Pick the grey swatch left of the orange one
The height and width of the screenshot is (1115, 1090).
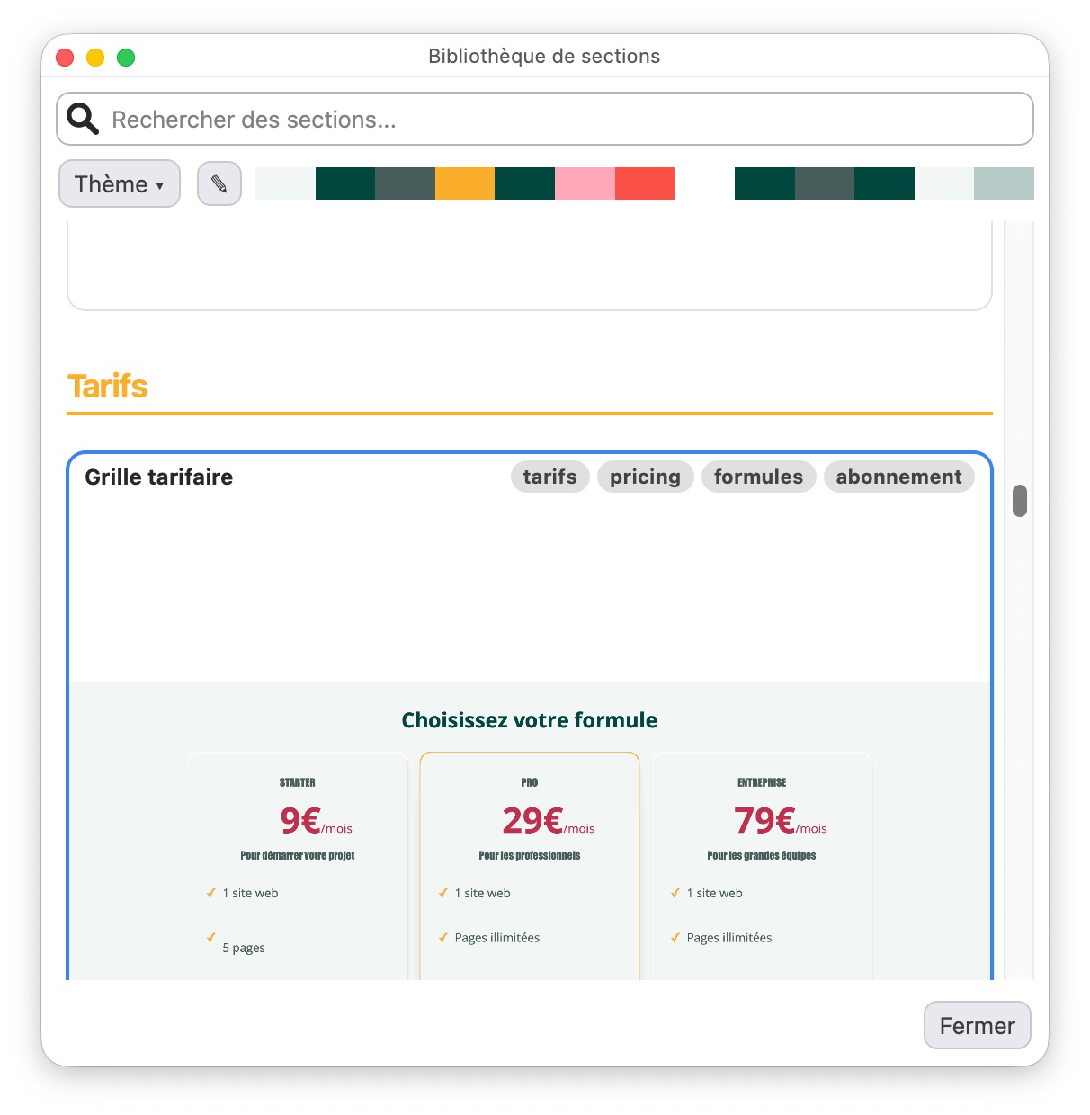tap(405, 183)
